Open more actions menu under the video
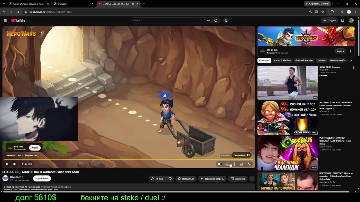This screenshot has width=360, height=202. [x=252, y=179]
